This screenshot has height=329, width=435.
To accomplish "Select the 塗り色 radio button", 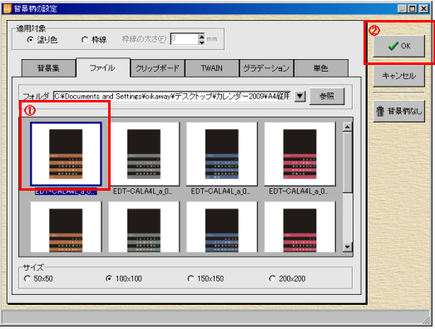I will [x=30, y=40].
